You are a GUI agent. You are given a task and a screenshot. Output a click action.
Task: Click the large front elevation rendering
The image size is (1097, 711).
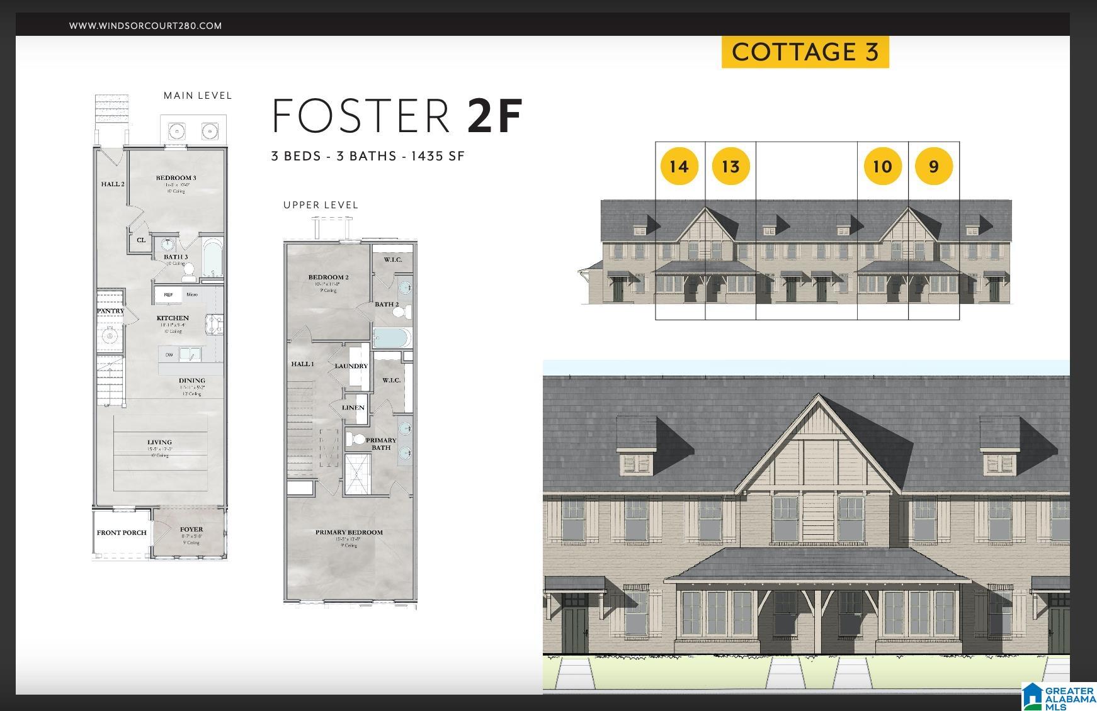click(806, 527)
